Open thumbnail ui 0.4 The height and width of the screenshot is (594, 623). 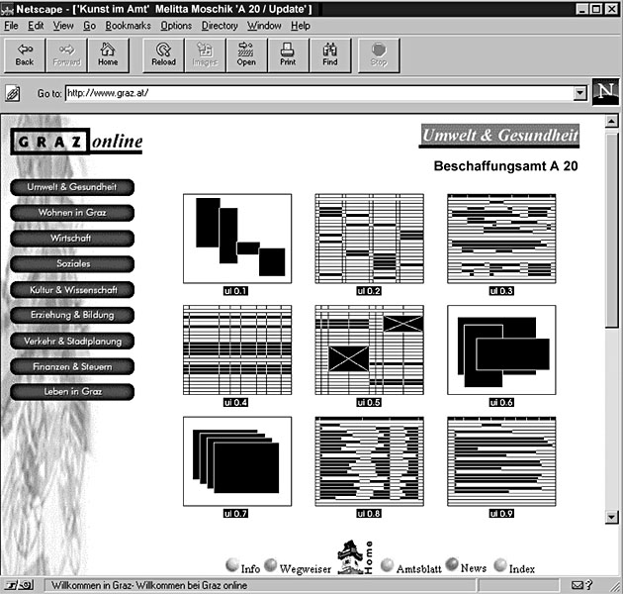[x=237, y=350]
